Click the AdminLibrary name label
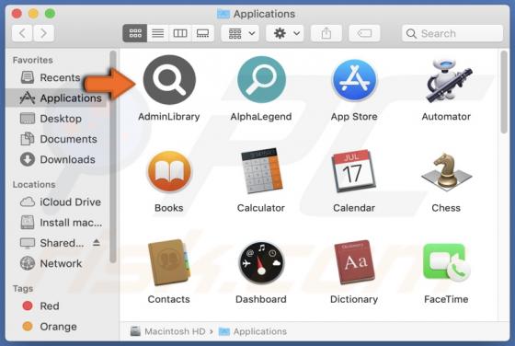 [169, 117]
